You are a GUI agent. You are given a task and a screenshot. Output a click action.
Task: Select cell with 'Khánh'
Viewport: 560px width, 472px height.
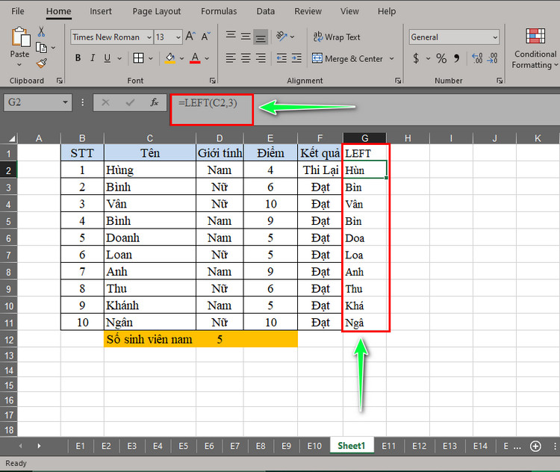pos(150,305)
